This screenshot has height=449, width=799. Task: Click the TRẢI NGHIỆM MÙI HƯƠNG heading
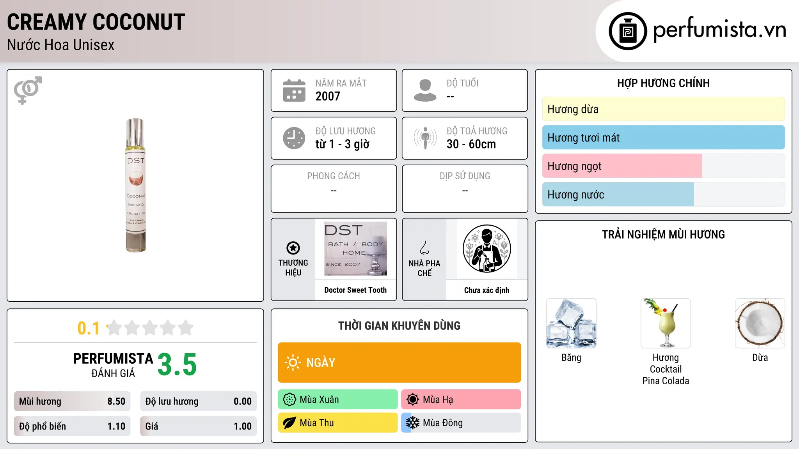click(663, 235)
